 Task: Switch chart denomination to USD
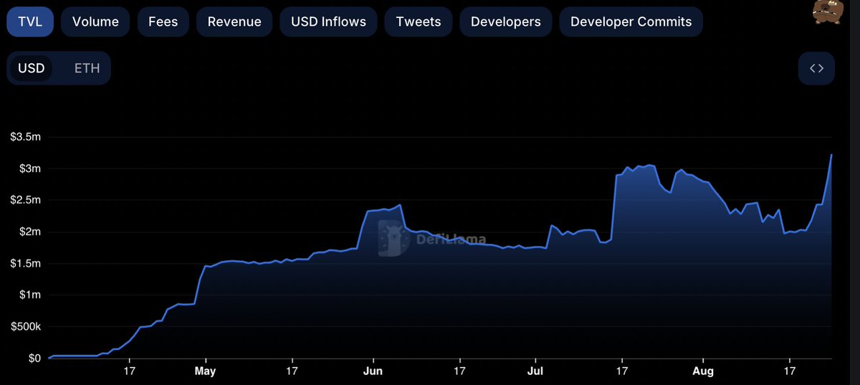tap(32, 69)
